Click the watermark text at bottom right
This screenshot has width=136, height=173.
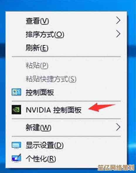tap(116, 167)
